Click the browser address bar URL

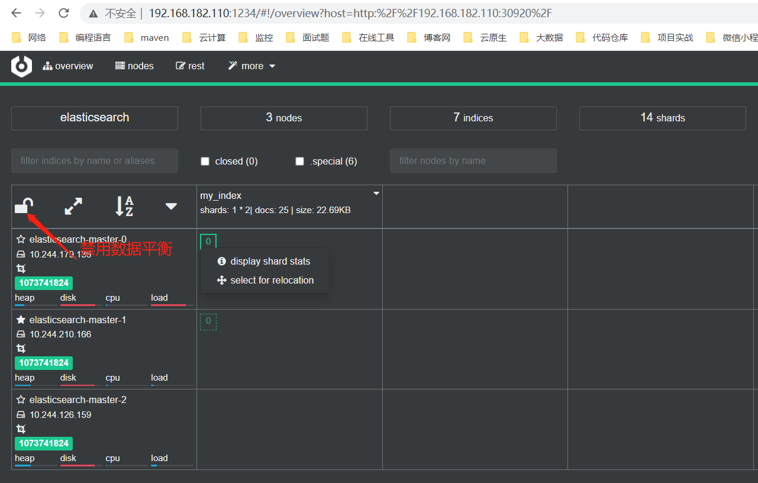pos(350,13)
